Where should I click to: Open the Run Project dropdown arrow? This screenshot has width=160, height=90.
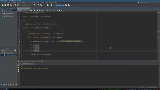(x=45, y=5)
